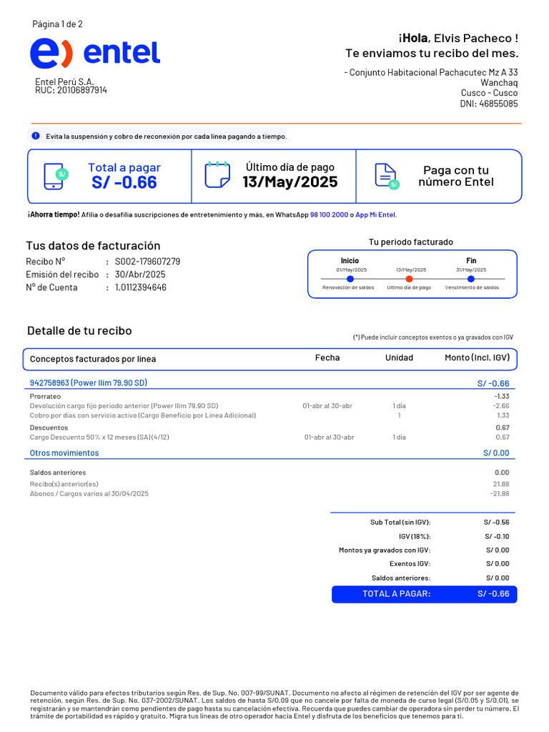Click the IGV (18%) value S/ -0.10
This screenshot has height=732, width=549.
(x=497, y=536)
